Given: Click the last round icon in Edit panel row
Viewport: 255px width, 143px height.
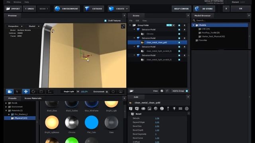Looking at the screenshot, I should (x=187, y=108).
